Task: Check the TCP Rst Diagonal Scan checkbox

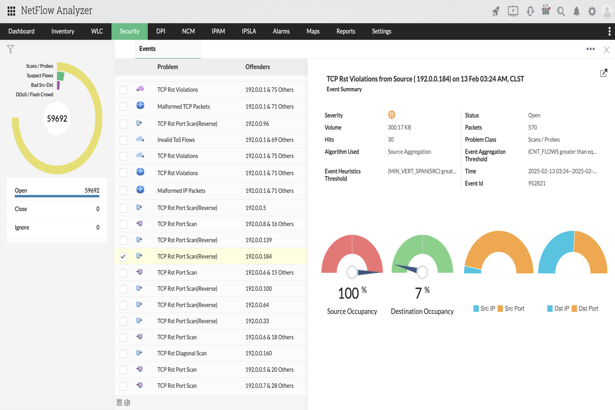Action: pos(123,354)
